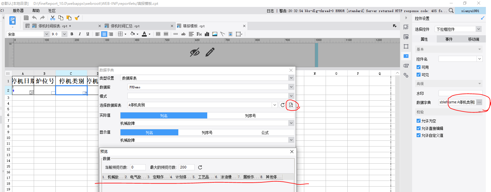Refresh the database table list

[x=283, y=105]
